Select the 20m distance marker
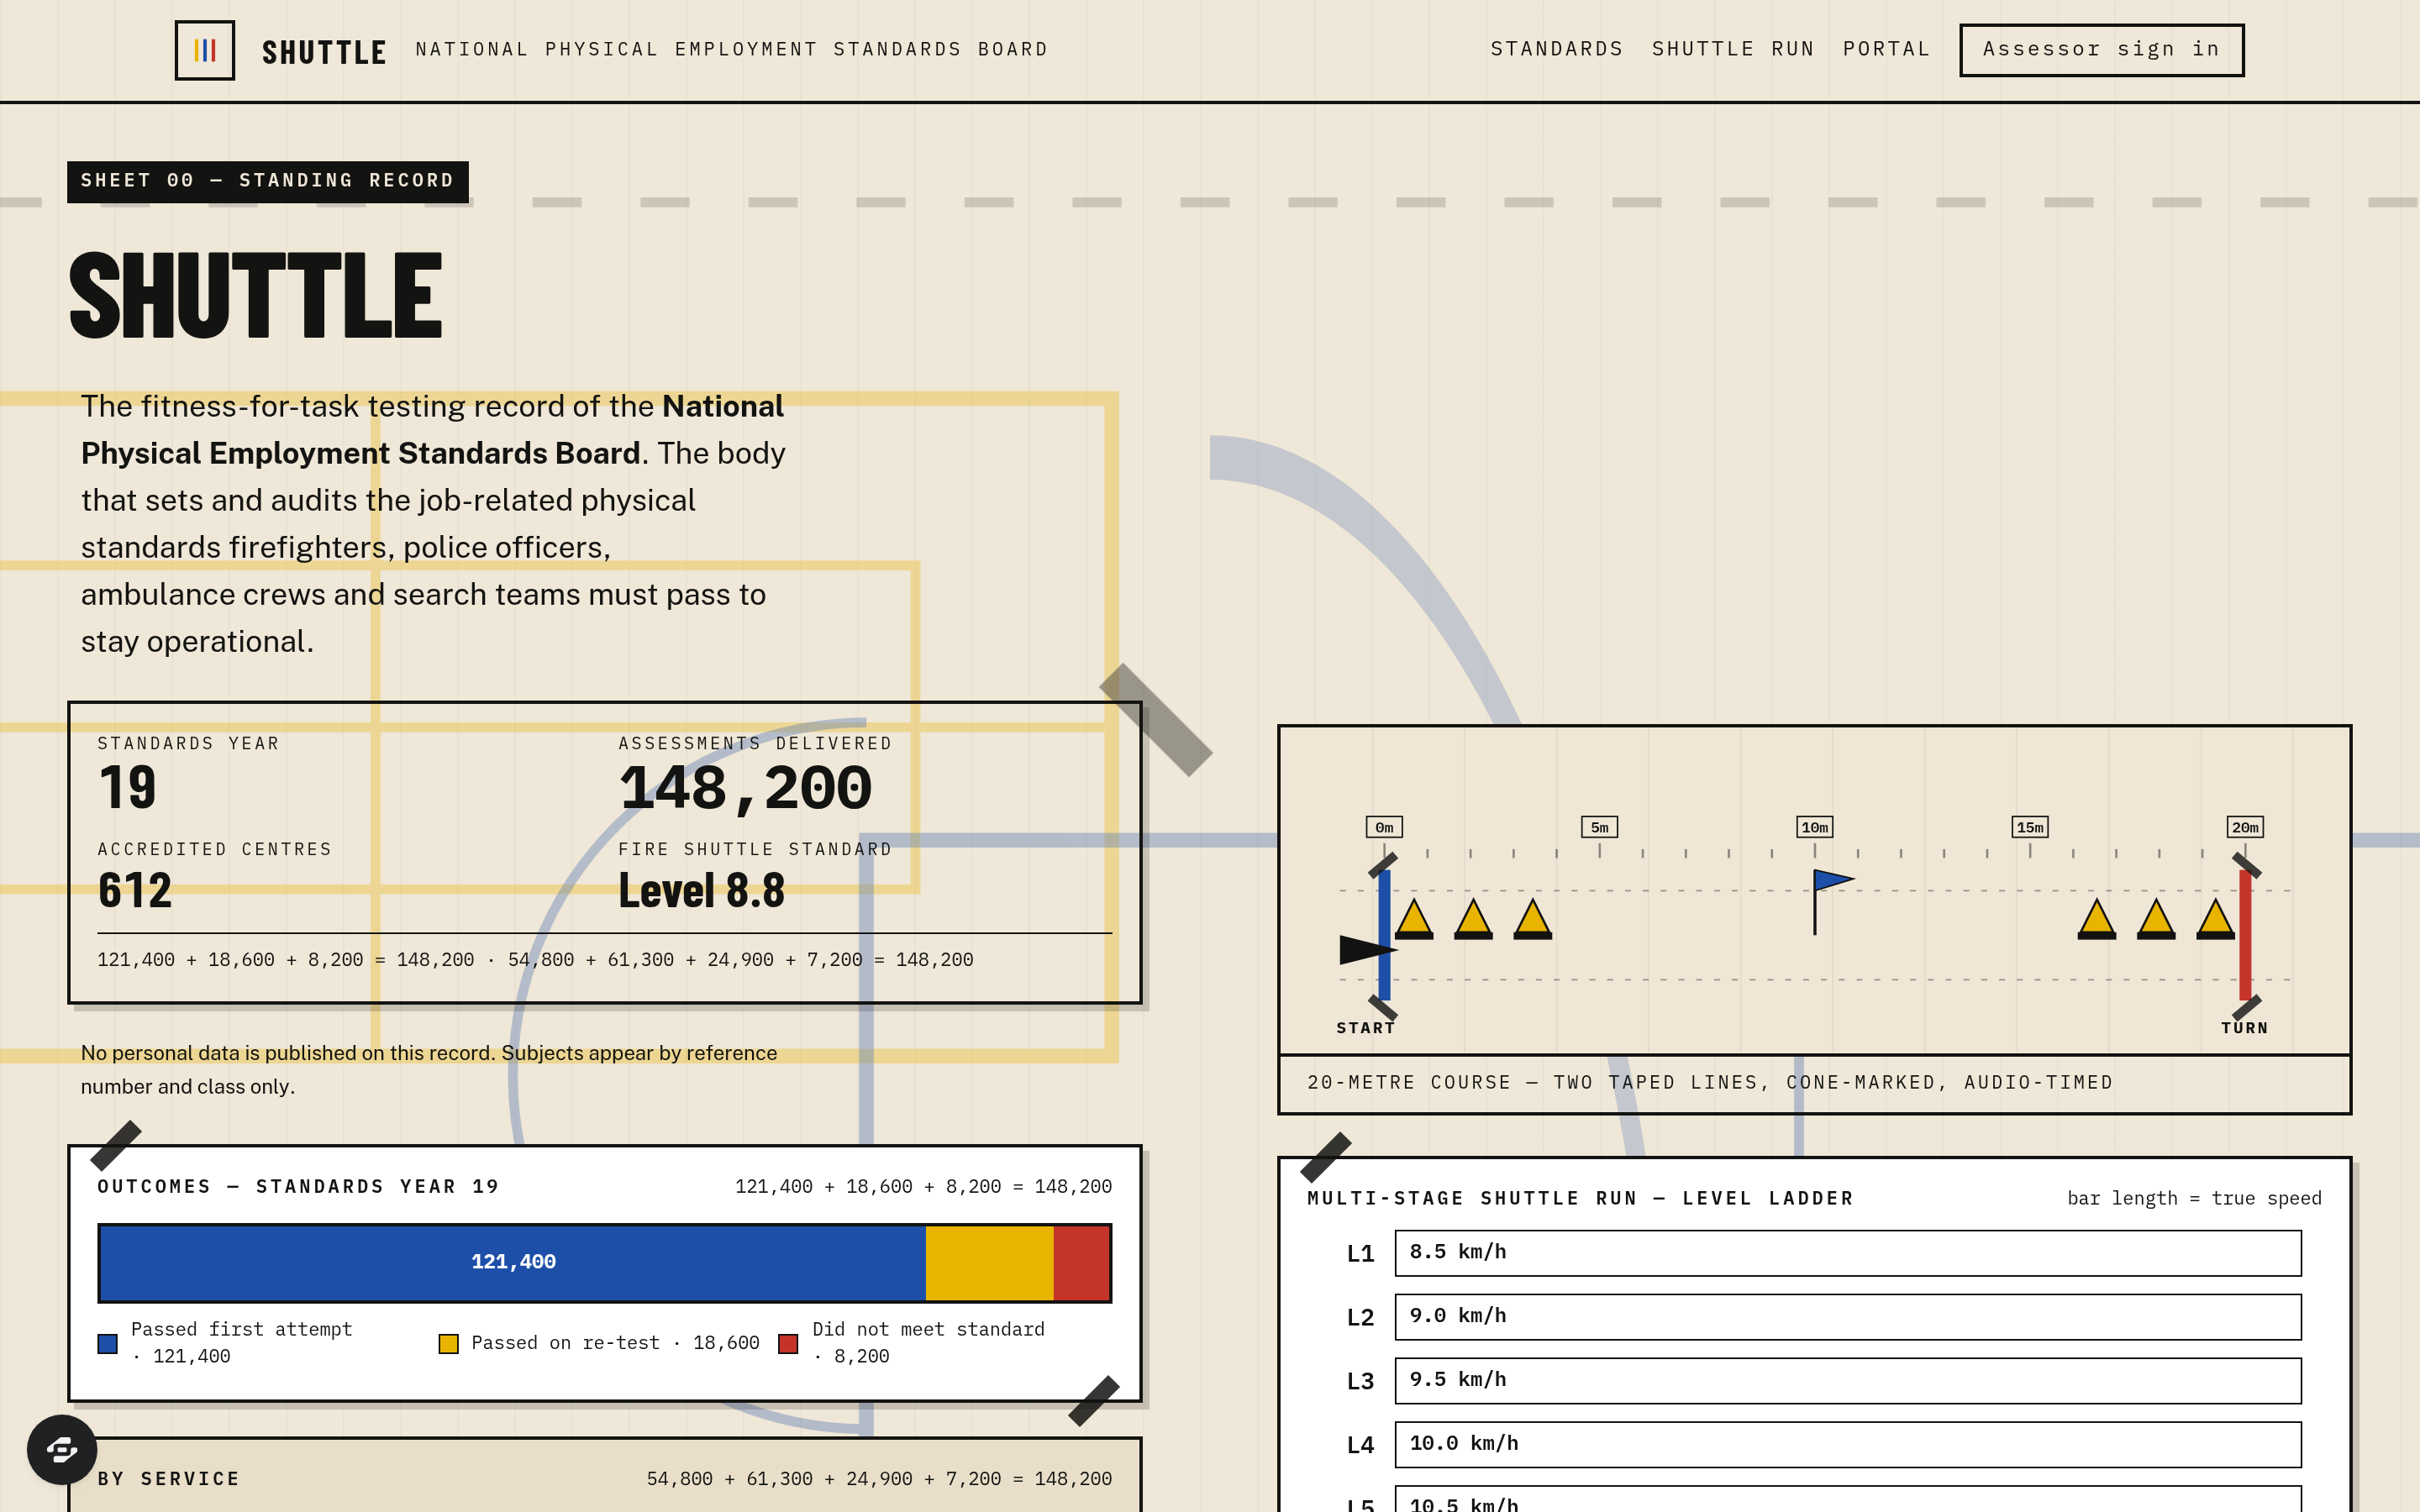This screenshot has width=2420, height=1512. point(2245,827)
